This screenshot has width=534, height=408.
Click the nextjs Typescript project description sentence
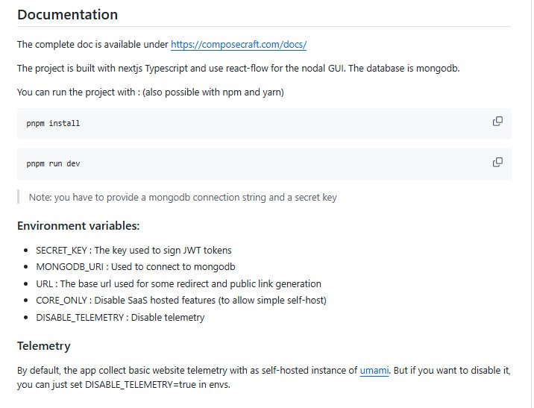point(239,69)
